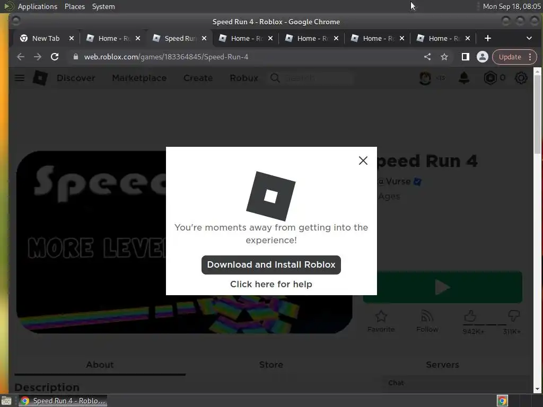Click the show desktop icon in taskbar
The height and width of the screenshot is (407, 543).
(x=6, y=401)
